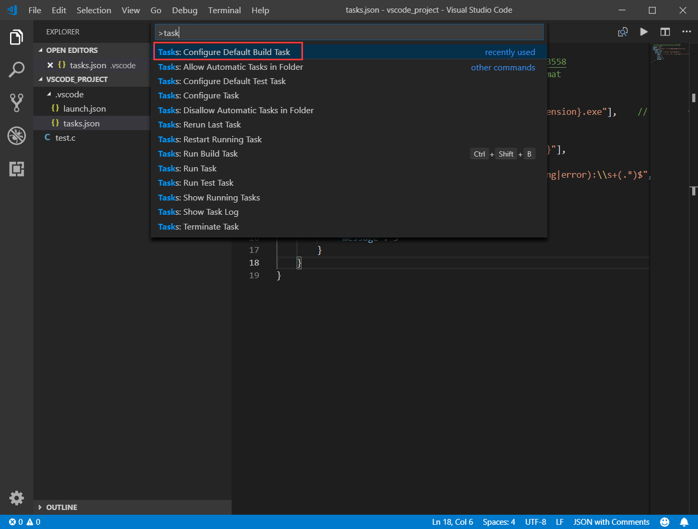
Task: Open the Go menu
Action: (156, 10)
